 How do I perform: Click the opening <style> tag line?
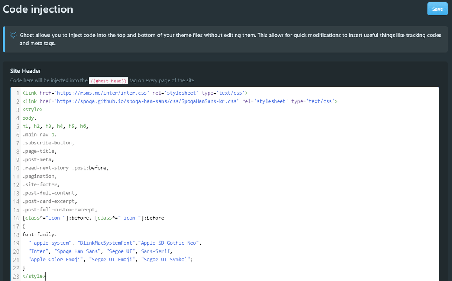point(33,110)
